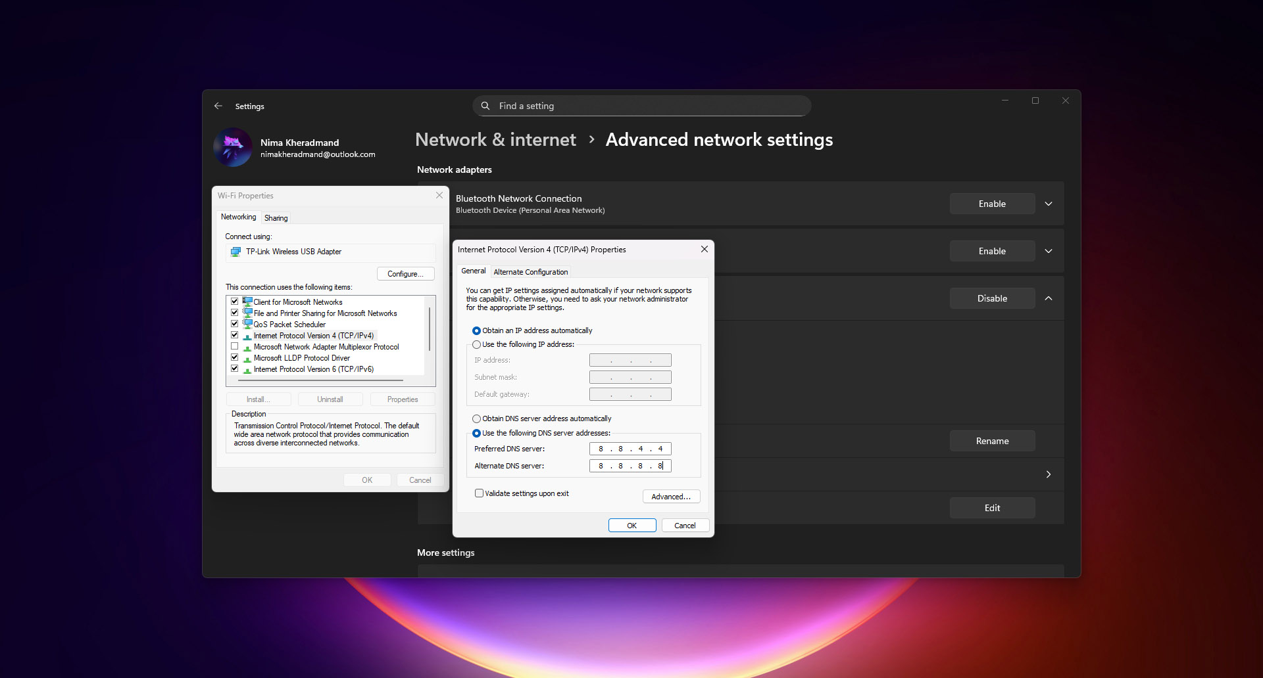Enable Validate settings upon exit
The height and width of the screenshot is (678, 1263).
point(479,493)
